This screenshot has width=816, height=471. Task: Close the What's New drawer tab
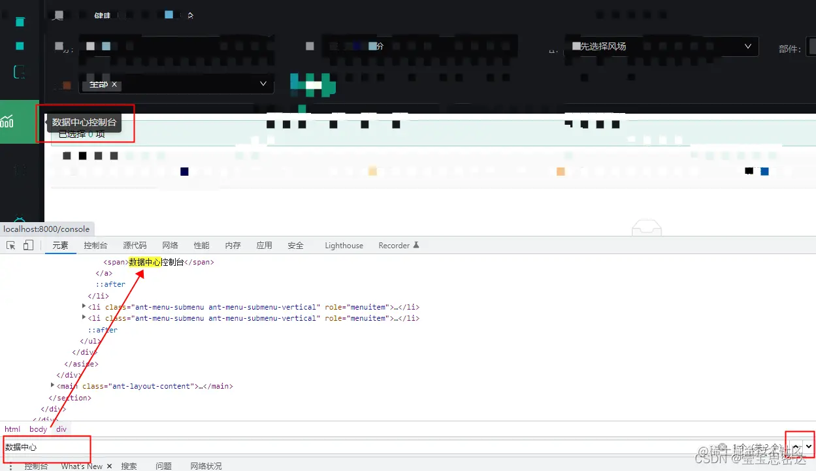[109, 466]
